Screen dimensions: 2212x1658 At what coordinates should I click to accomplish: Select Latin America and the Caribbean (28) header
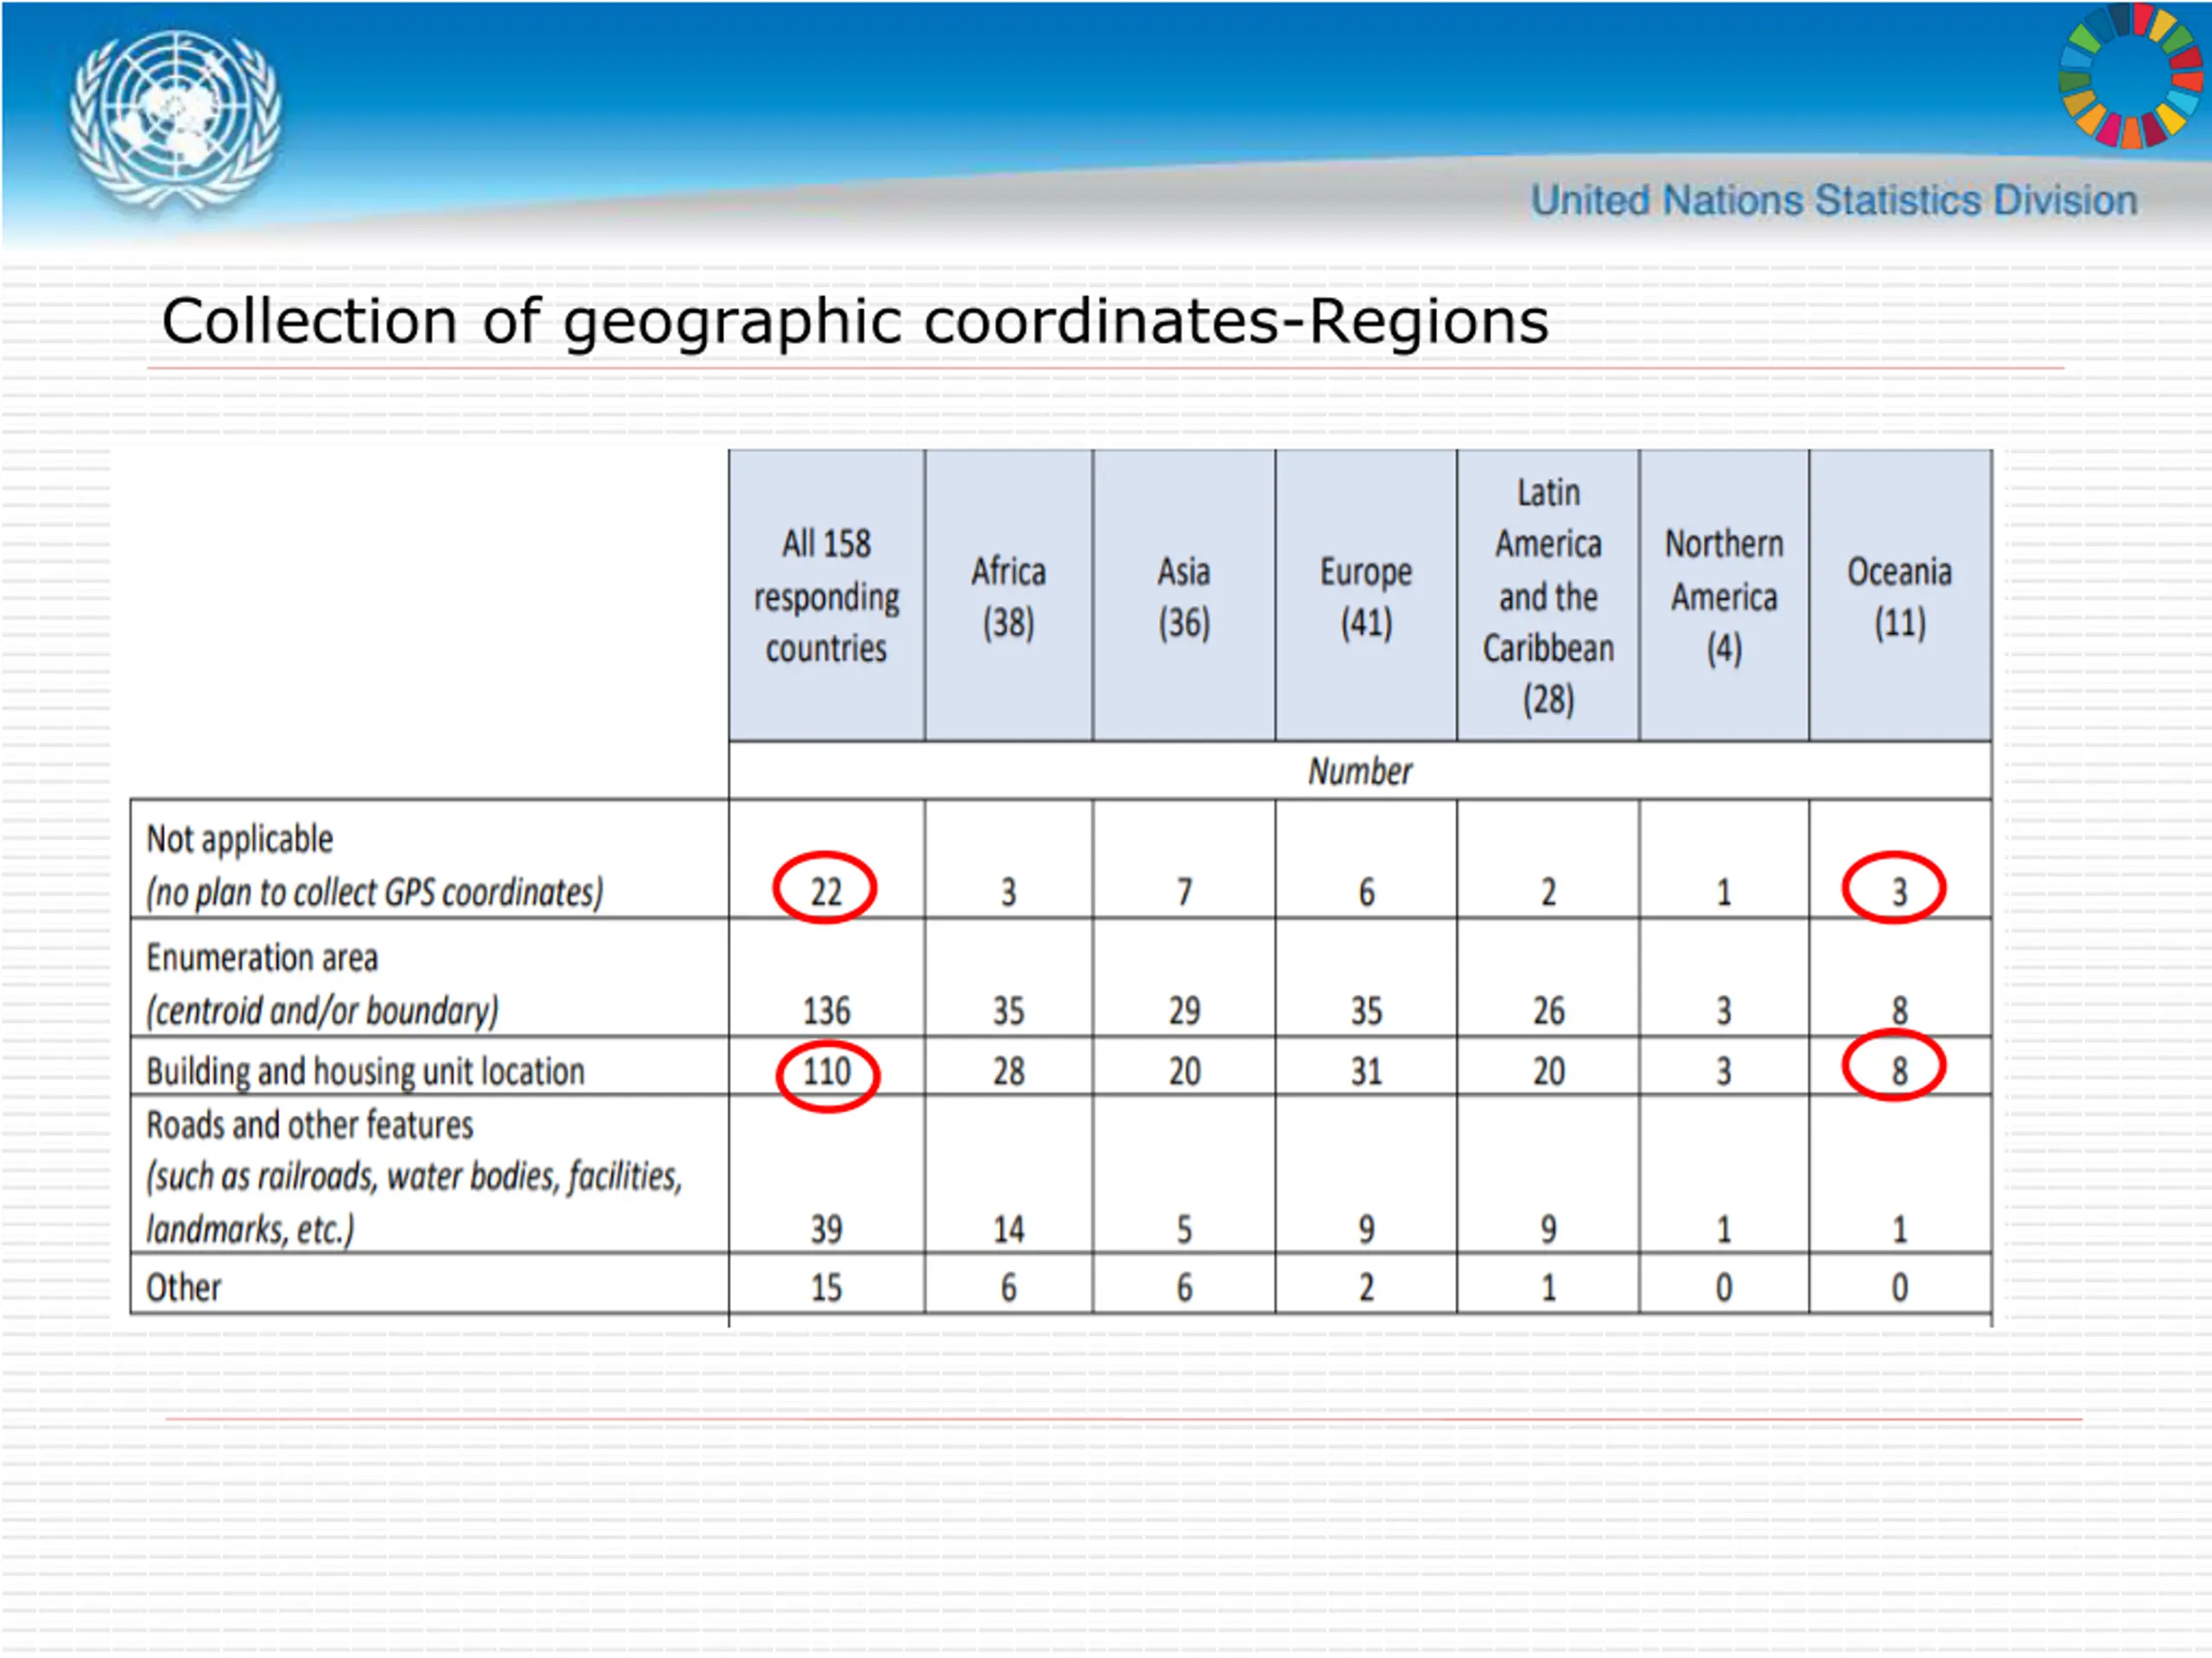(1548, 596)
